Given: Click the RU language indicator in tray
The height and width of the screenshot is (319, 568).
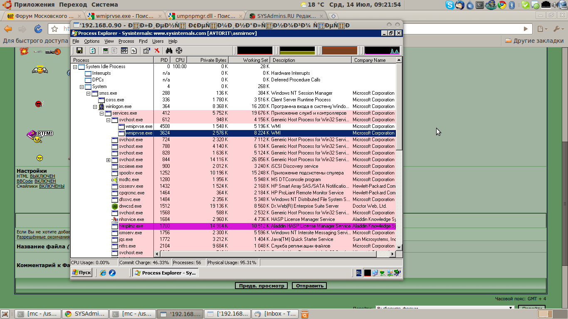Looking at the screenshot, I should click(359, 273).
